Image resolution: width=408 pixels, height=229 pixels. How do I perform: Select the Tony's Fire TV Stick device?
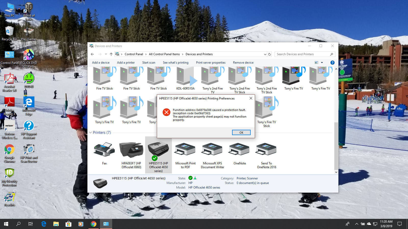pyautogui.click(x=266, y=112)
